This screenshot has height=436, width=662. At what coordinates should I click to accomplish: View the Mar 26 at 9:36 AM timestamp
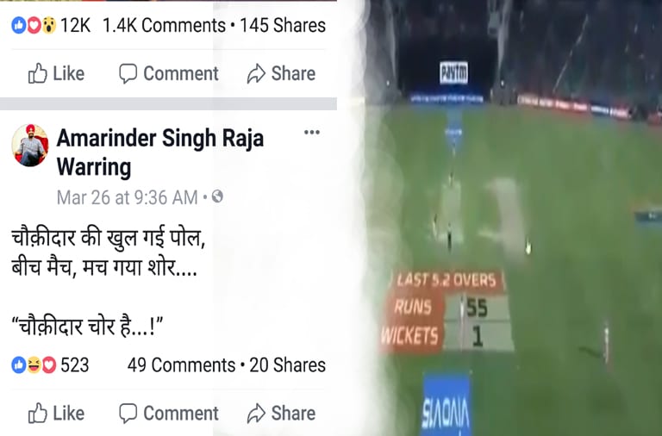[127, 197]
